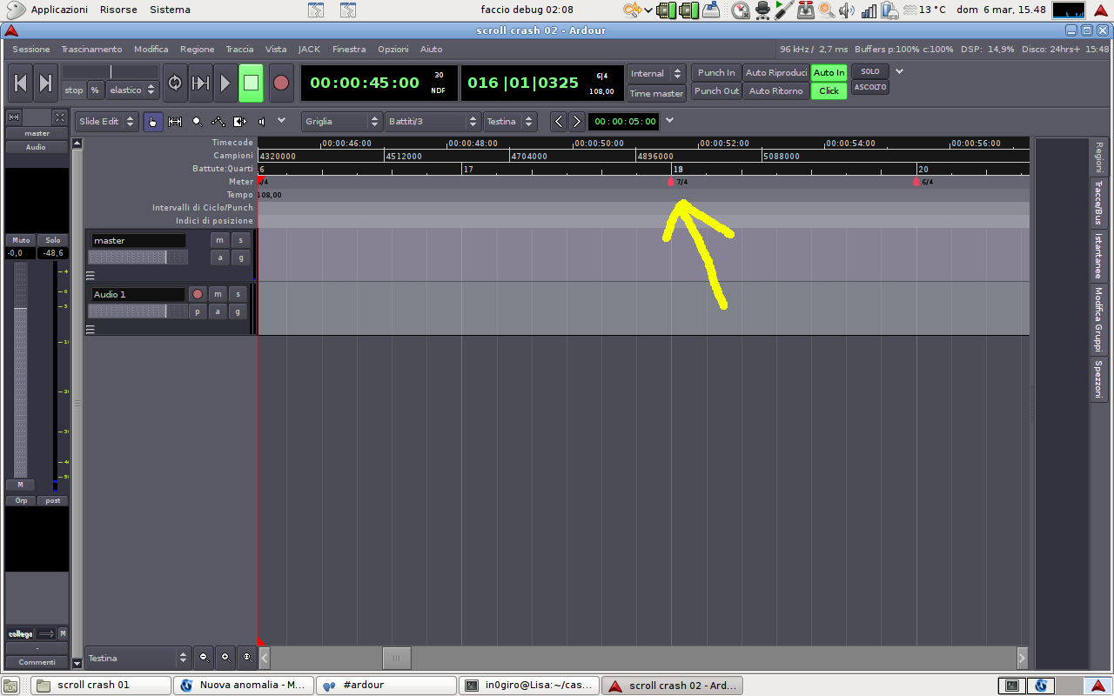The image size is (1114, 696).
Task: Select the gain automation draw tool
Action: point(218,122)
